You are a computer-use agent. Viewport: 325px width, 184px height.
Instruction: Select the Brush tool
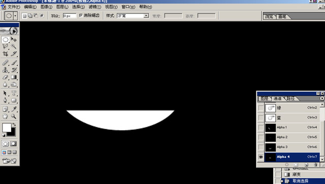(x=14, y=62)
